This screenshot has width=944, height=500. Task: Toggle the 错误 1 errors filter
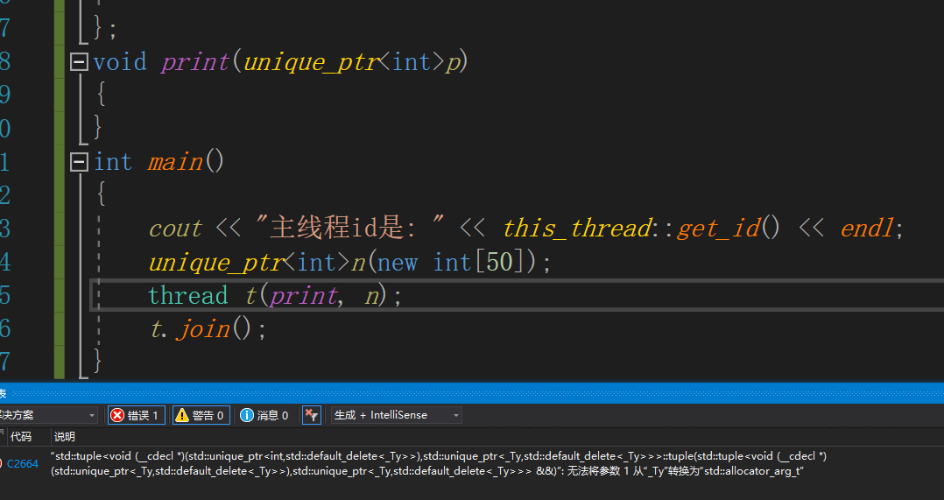click(x=136, y=415)
